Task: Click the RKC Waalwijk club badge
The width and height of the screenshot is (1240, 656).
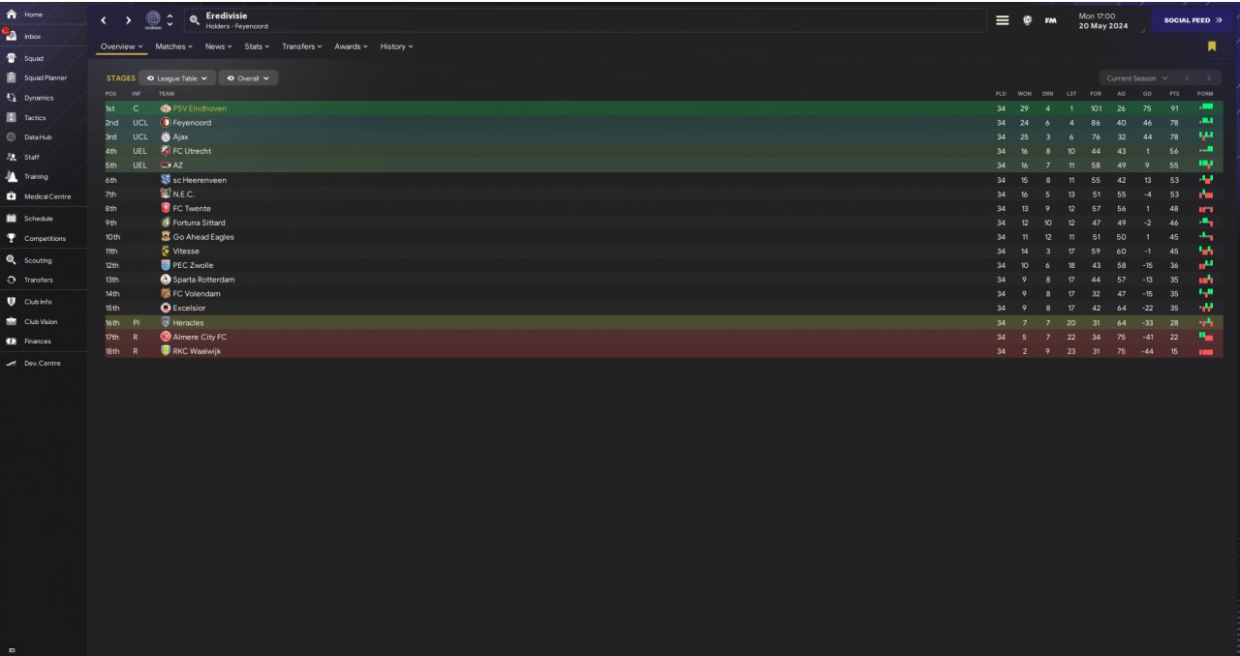Action: 166,351
